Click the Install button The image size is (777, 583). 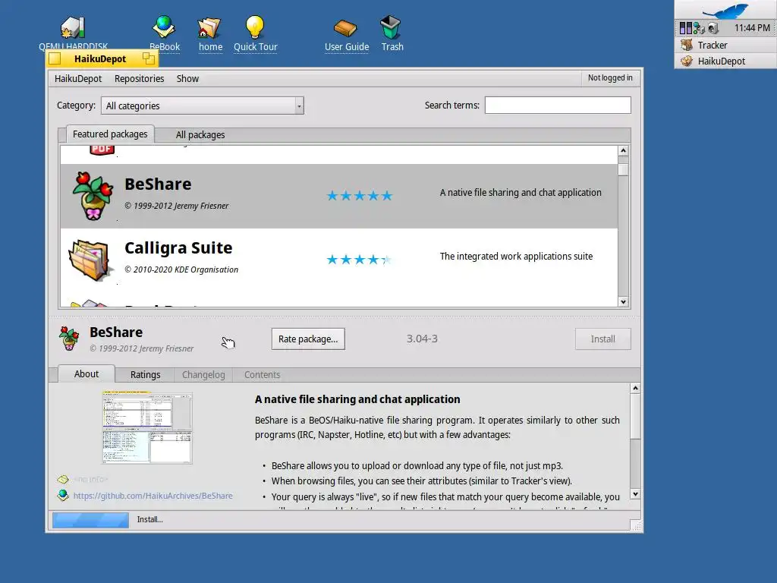[602, 339]
